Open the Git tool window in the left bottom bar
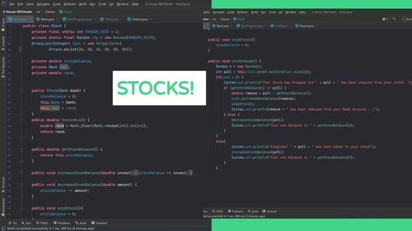The width and height of the screenshot is (412, 231). point(13,223)
